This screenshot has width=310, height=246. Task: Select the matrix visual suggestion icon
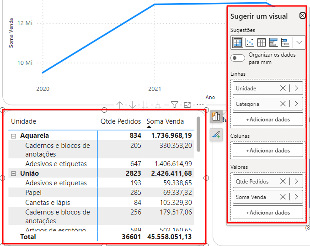pyautogui.click(x=238, y=42)
